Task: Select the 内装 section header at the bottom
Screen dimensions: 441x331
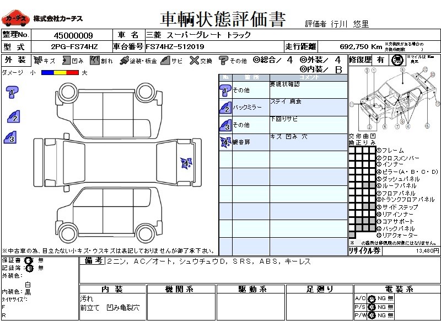Action: [x=112, y=289]
